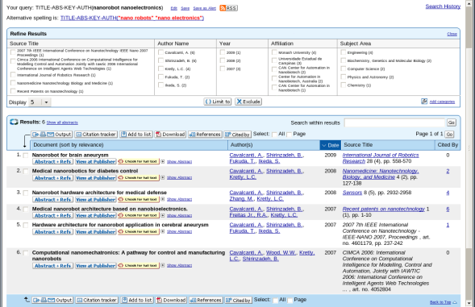Click the Limit to button
This screenshot has height=307, width=475.
pyautogui.click(x=218, y=102)
